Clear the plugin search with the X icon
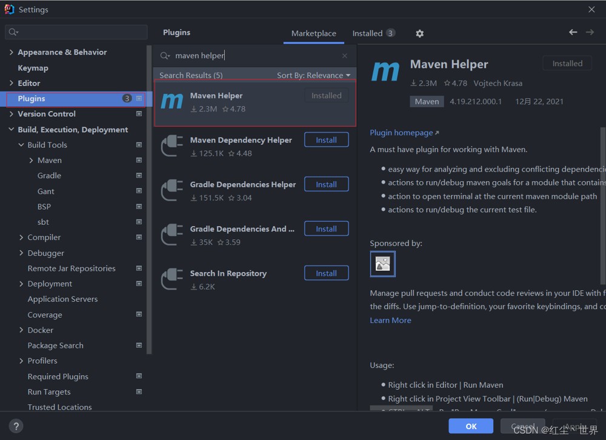606x440 pixels. pos(344,56)
